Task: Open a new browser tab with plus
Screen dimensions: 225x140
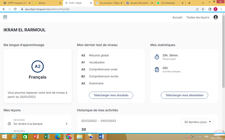Action: click(189, 3)
